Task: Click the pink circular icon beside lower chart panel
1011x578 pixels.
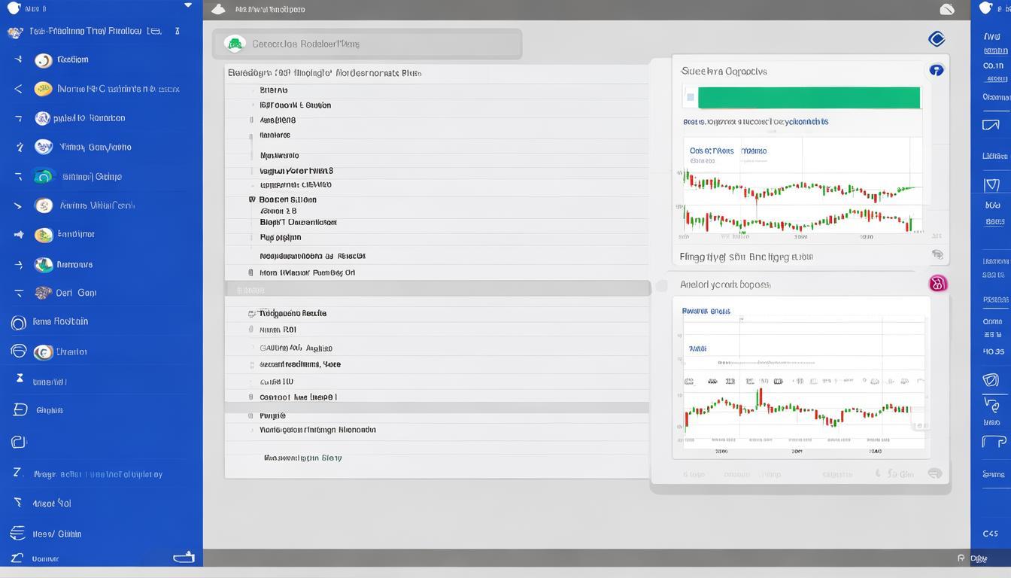Action: 937,284
